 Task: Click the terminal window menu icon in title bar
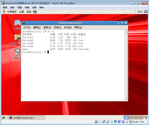pyautogui.click(x=23, y=23)
